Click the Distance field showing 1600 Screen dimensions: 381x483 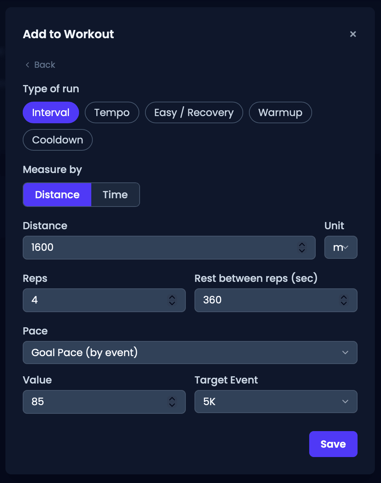tap(169, 248)
